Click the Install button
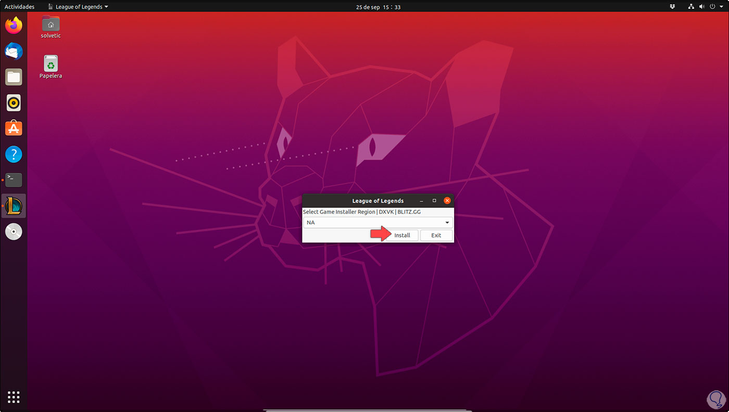Screen dimensions: 729x412 click(x=402, y=235)
